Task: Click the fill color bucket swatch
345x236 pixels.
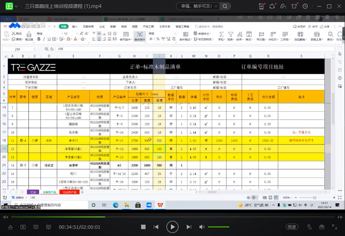Action: (x=68, y=39)
